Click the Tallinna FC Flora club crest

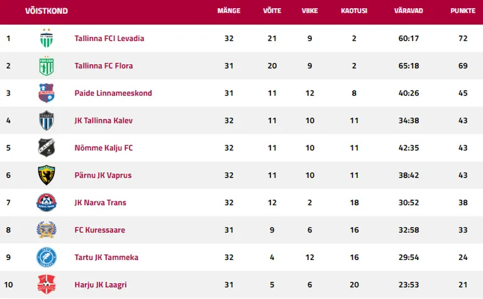point(47,65)
